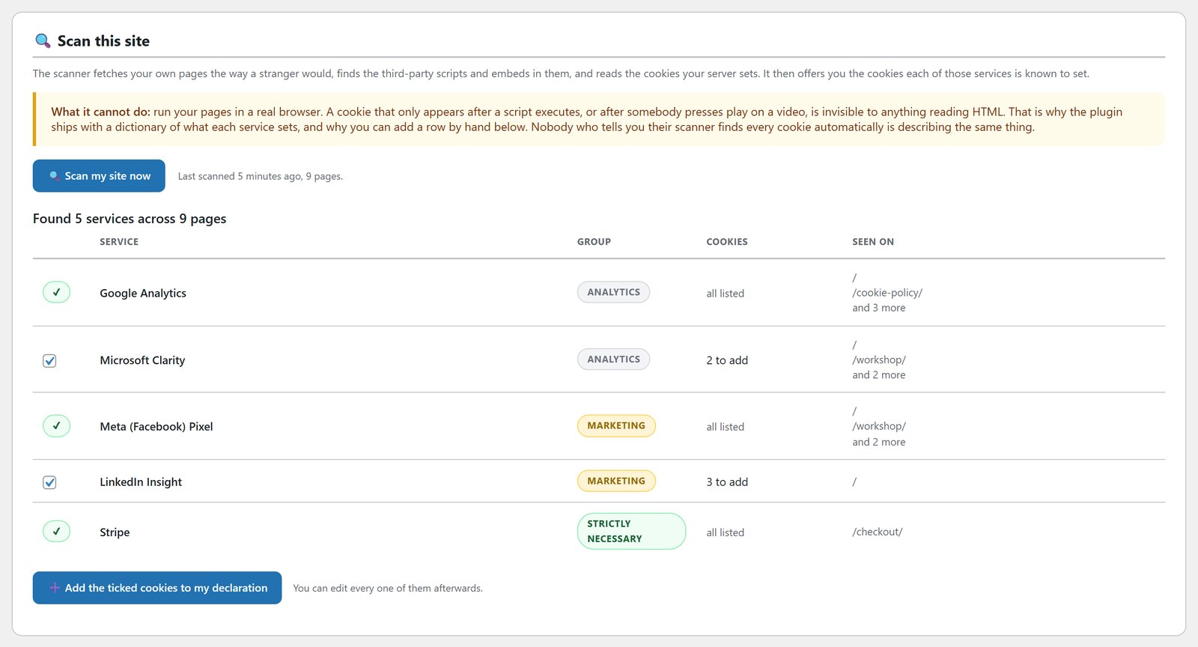Image resolution: width=1198 pixels, height=647 pixels.
Task: Click the Analytics badge for Microsoft Clarity
Action: point(613,359)
